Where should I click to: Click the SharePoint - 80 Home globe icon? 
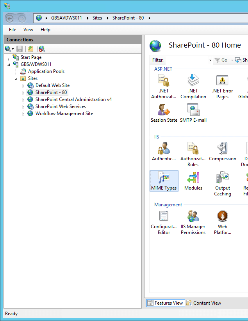(155, 46)
